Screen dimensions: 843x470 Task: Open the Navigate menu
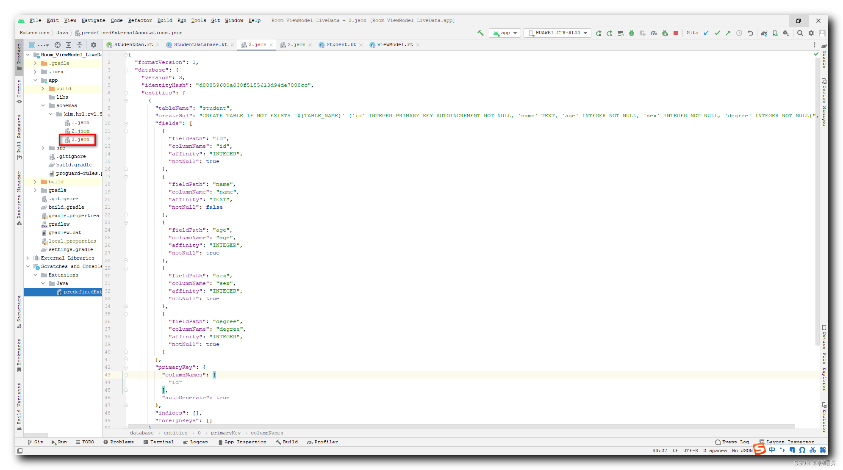pos(93,20)
